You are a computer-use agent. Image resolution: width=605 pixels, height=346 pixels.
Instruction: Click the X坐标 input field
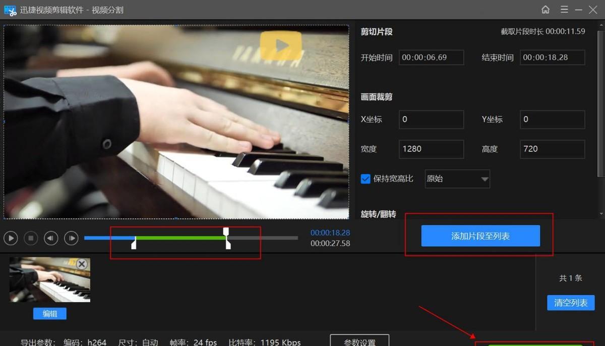point(431,119)
